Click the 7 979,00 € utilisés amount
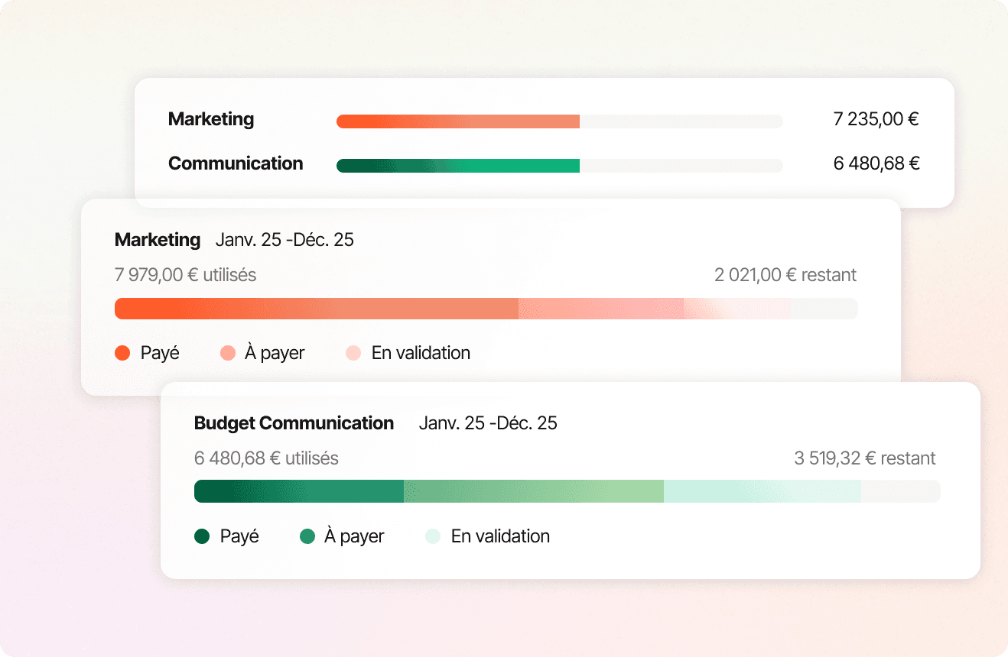The width and height of the screenshot is (1008, 657). (x=185, y=275)
